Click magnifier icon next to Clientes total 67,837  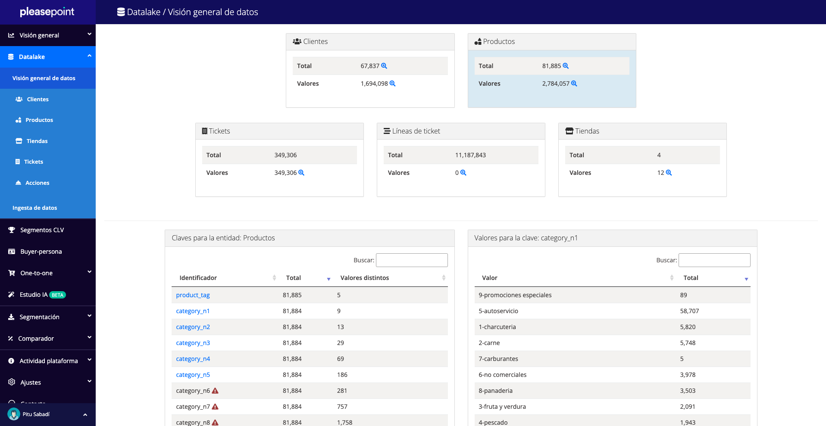(x=384, y=66)
